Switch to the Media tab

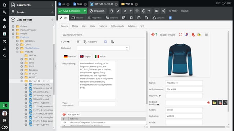(x=75, y=26)
